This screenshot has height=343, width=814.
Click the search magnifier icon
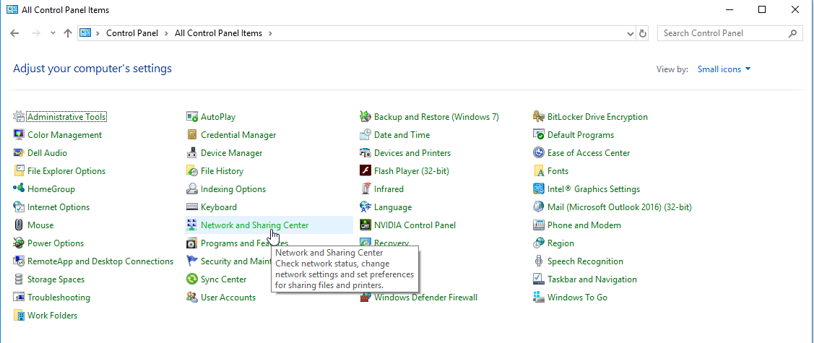(x=792, y=33)
